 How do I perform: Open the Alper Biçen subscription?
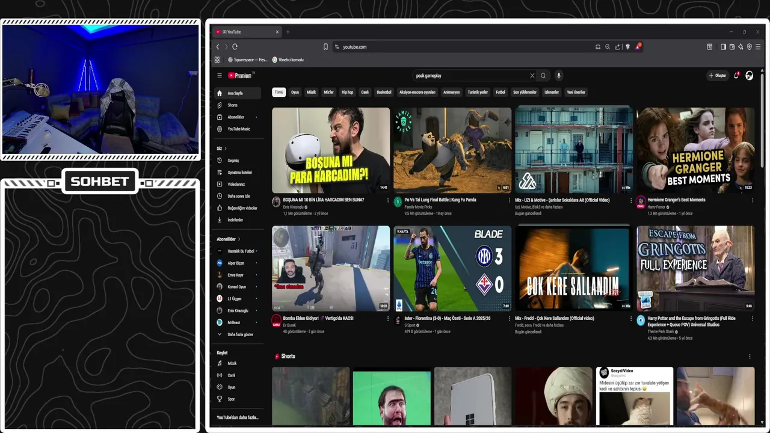[238, 263]
